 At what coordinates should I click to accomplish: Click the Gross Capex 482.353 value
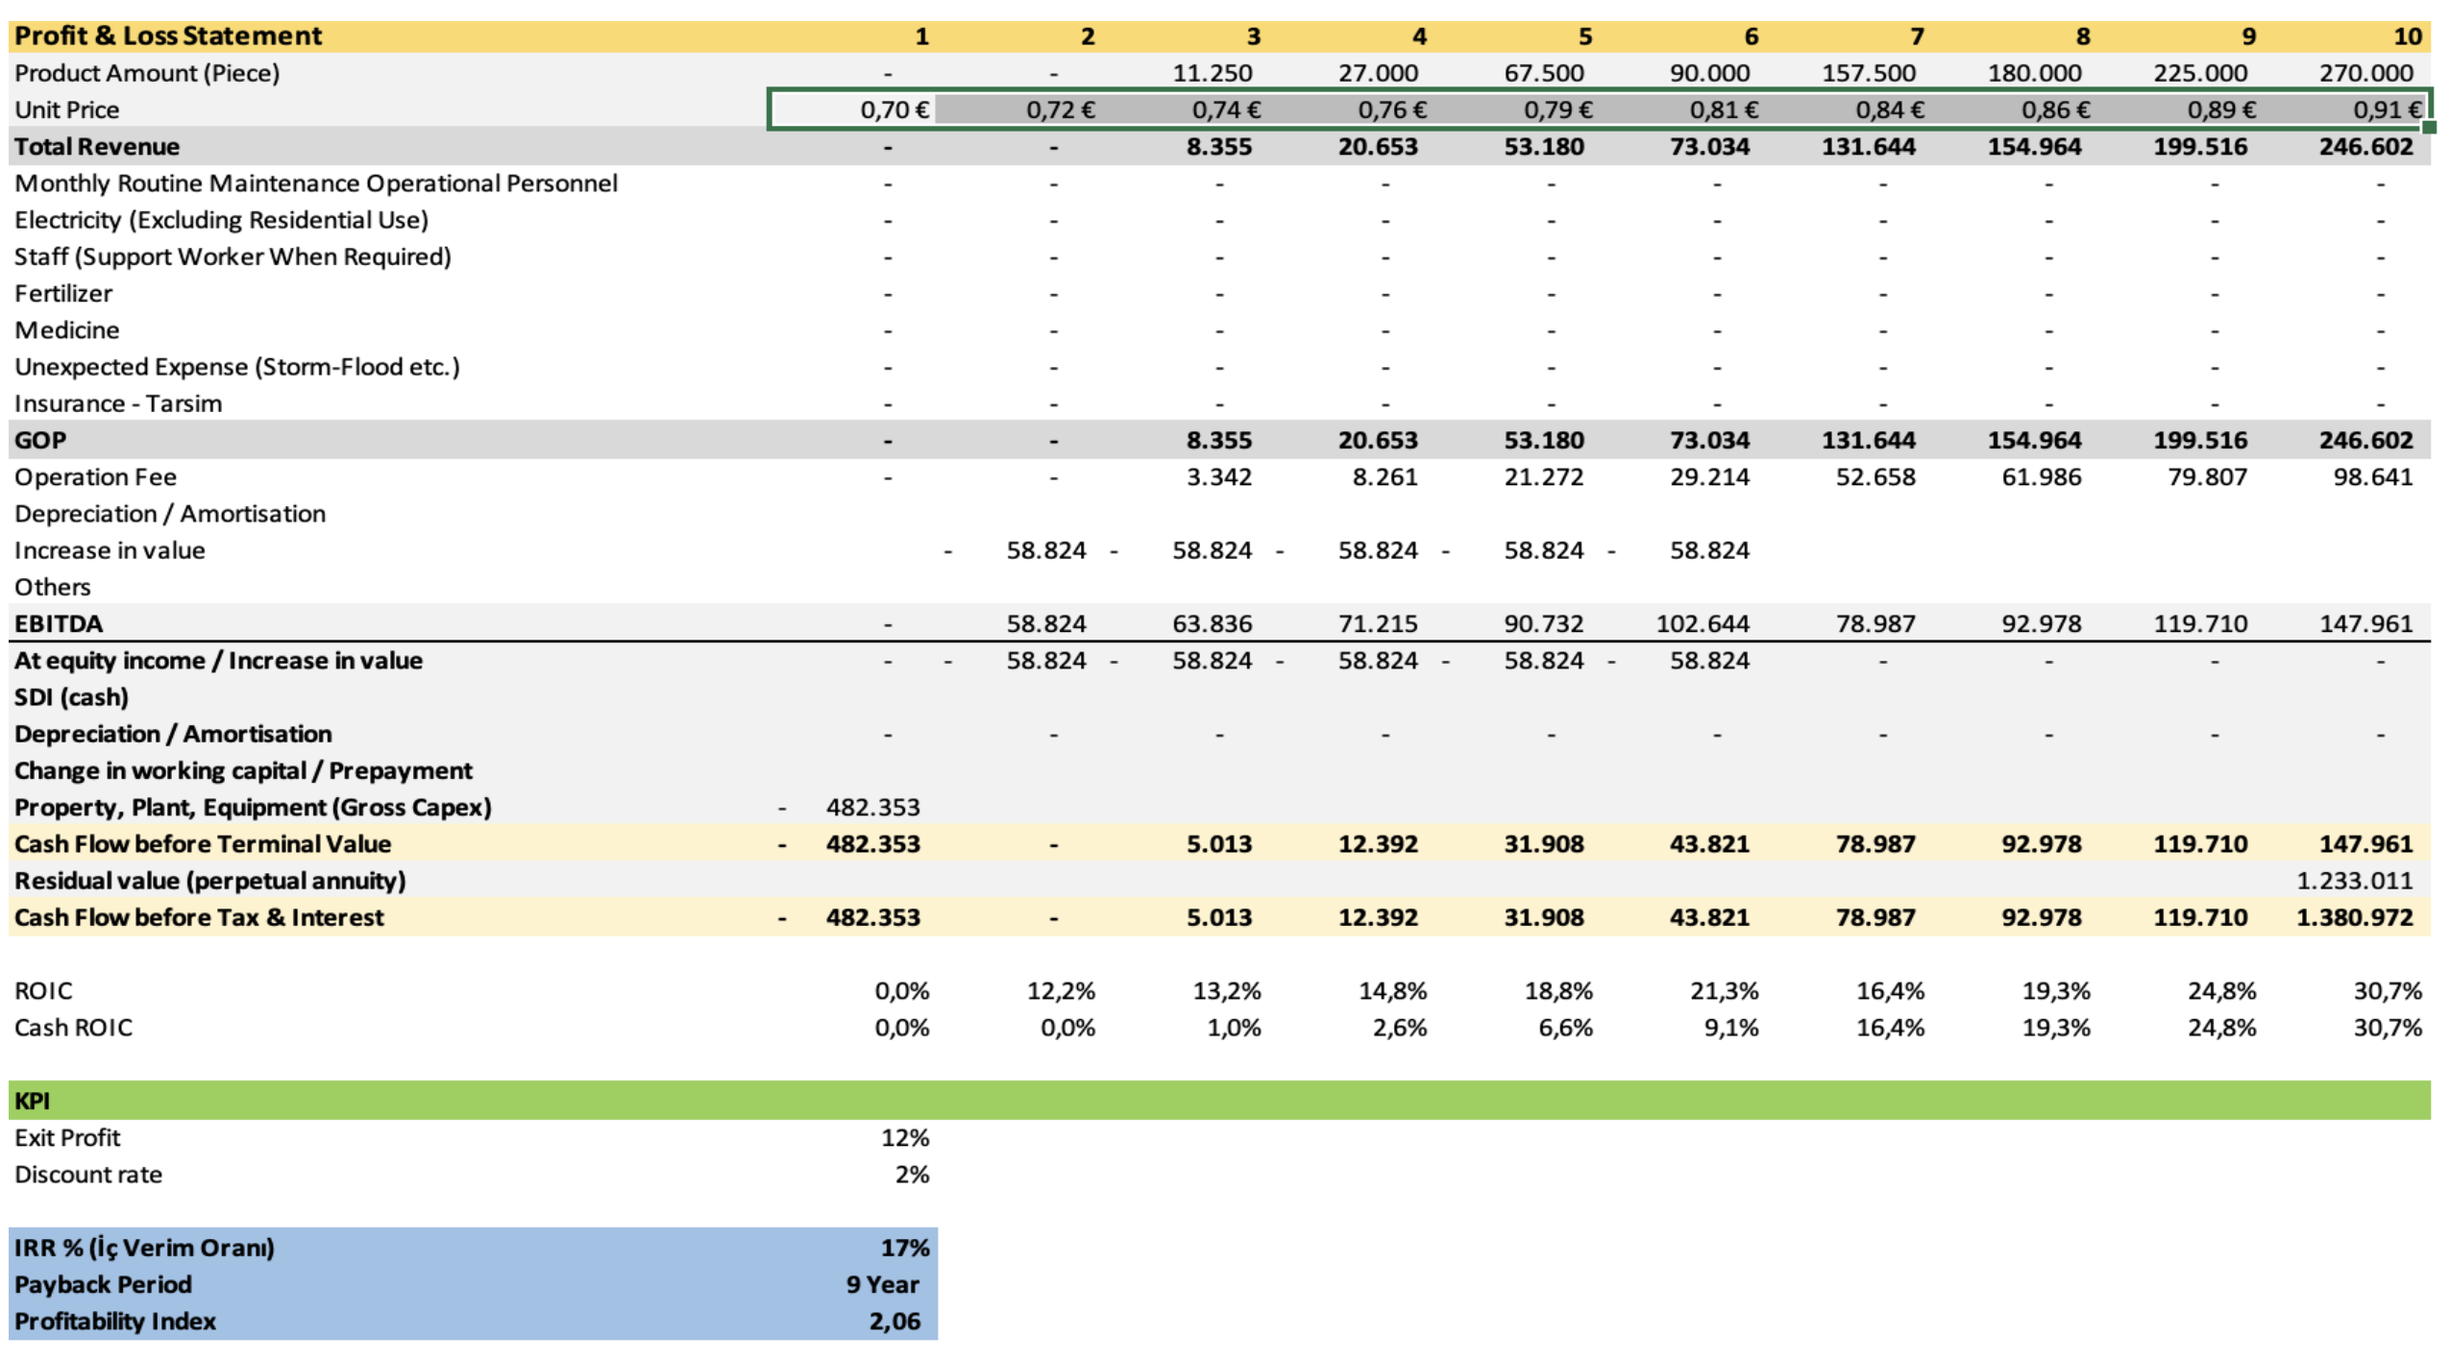[x=871, y=808]
